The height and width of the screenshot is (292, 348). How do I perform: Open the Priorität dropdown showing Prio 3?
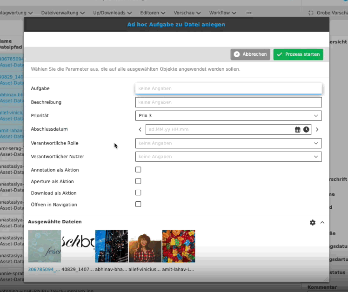coord(228,116)
